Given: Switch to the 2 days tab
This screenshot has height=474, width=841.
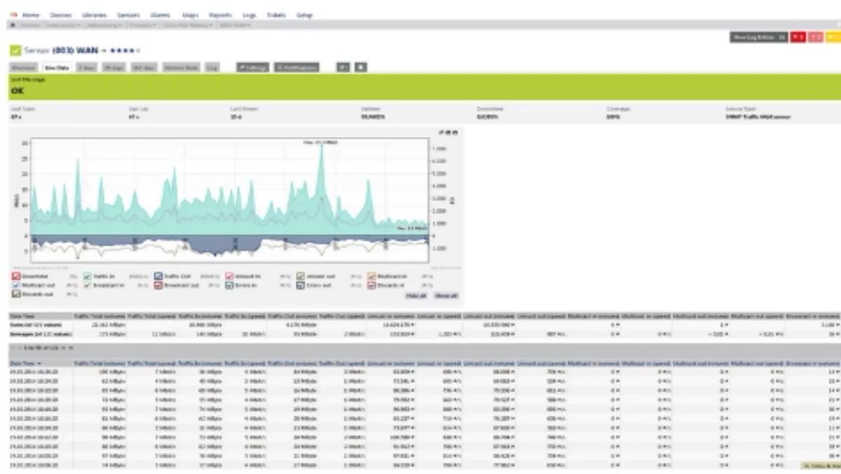Looking at the screenshot, I should 87,67.
